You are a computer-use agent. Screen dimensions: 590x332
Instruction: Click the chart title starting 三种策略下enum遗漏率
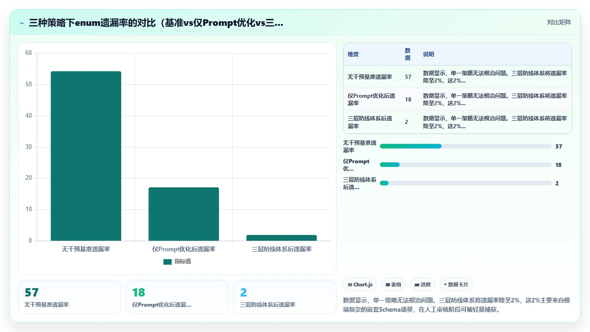tap(156, 23)
